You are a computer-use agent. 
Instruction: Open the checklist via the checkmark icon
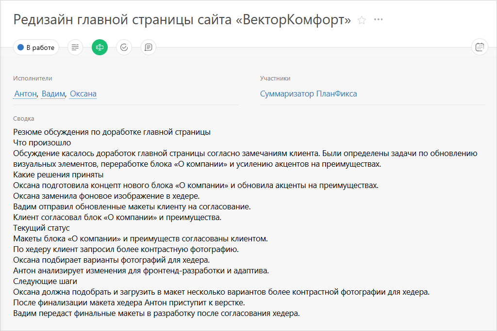tap(124, 47)
